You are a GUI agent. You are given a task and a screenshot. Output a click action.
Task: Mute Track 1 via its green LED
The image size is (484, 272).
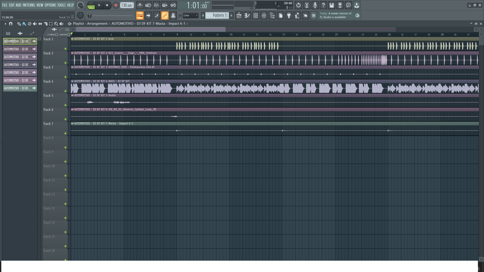[x=65, y=49]
